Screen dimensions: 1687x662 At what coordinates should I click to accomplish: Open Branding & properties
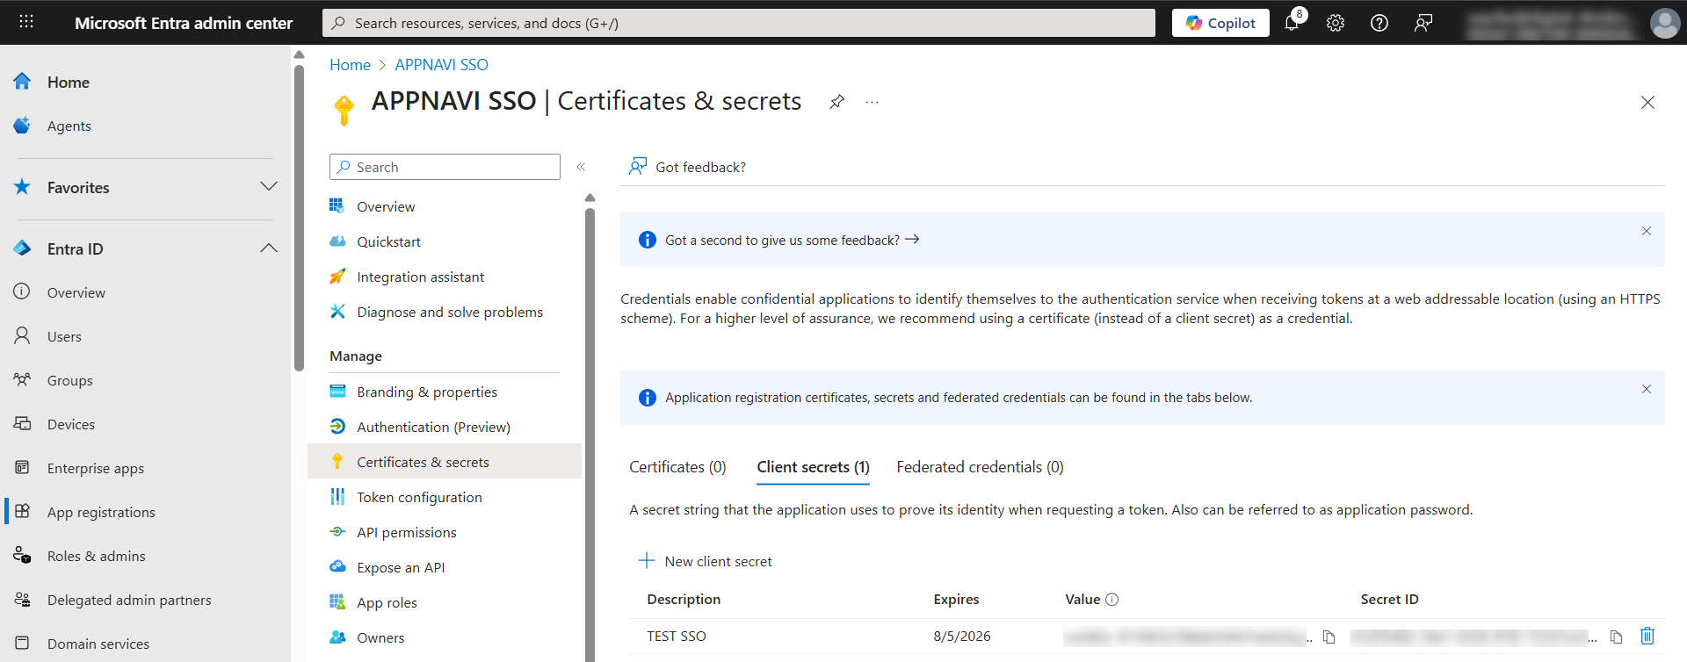click(x=427, y=392)
